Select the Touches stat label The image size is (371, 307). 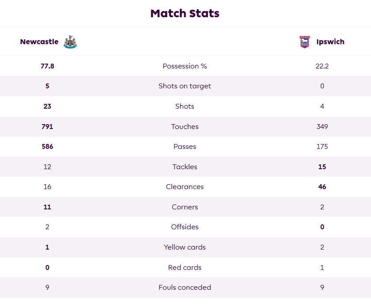pyautogui.click(x=185, y=127)
